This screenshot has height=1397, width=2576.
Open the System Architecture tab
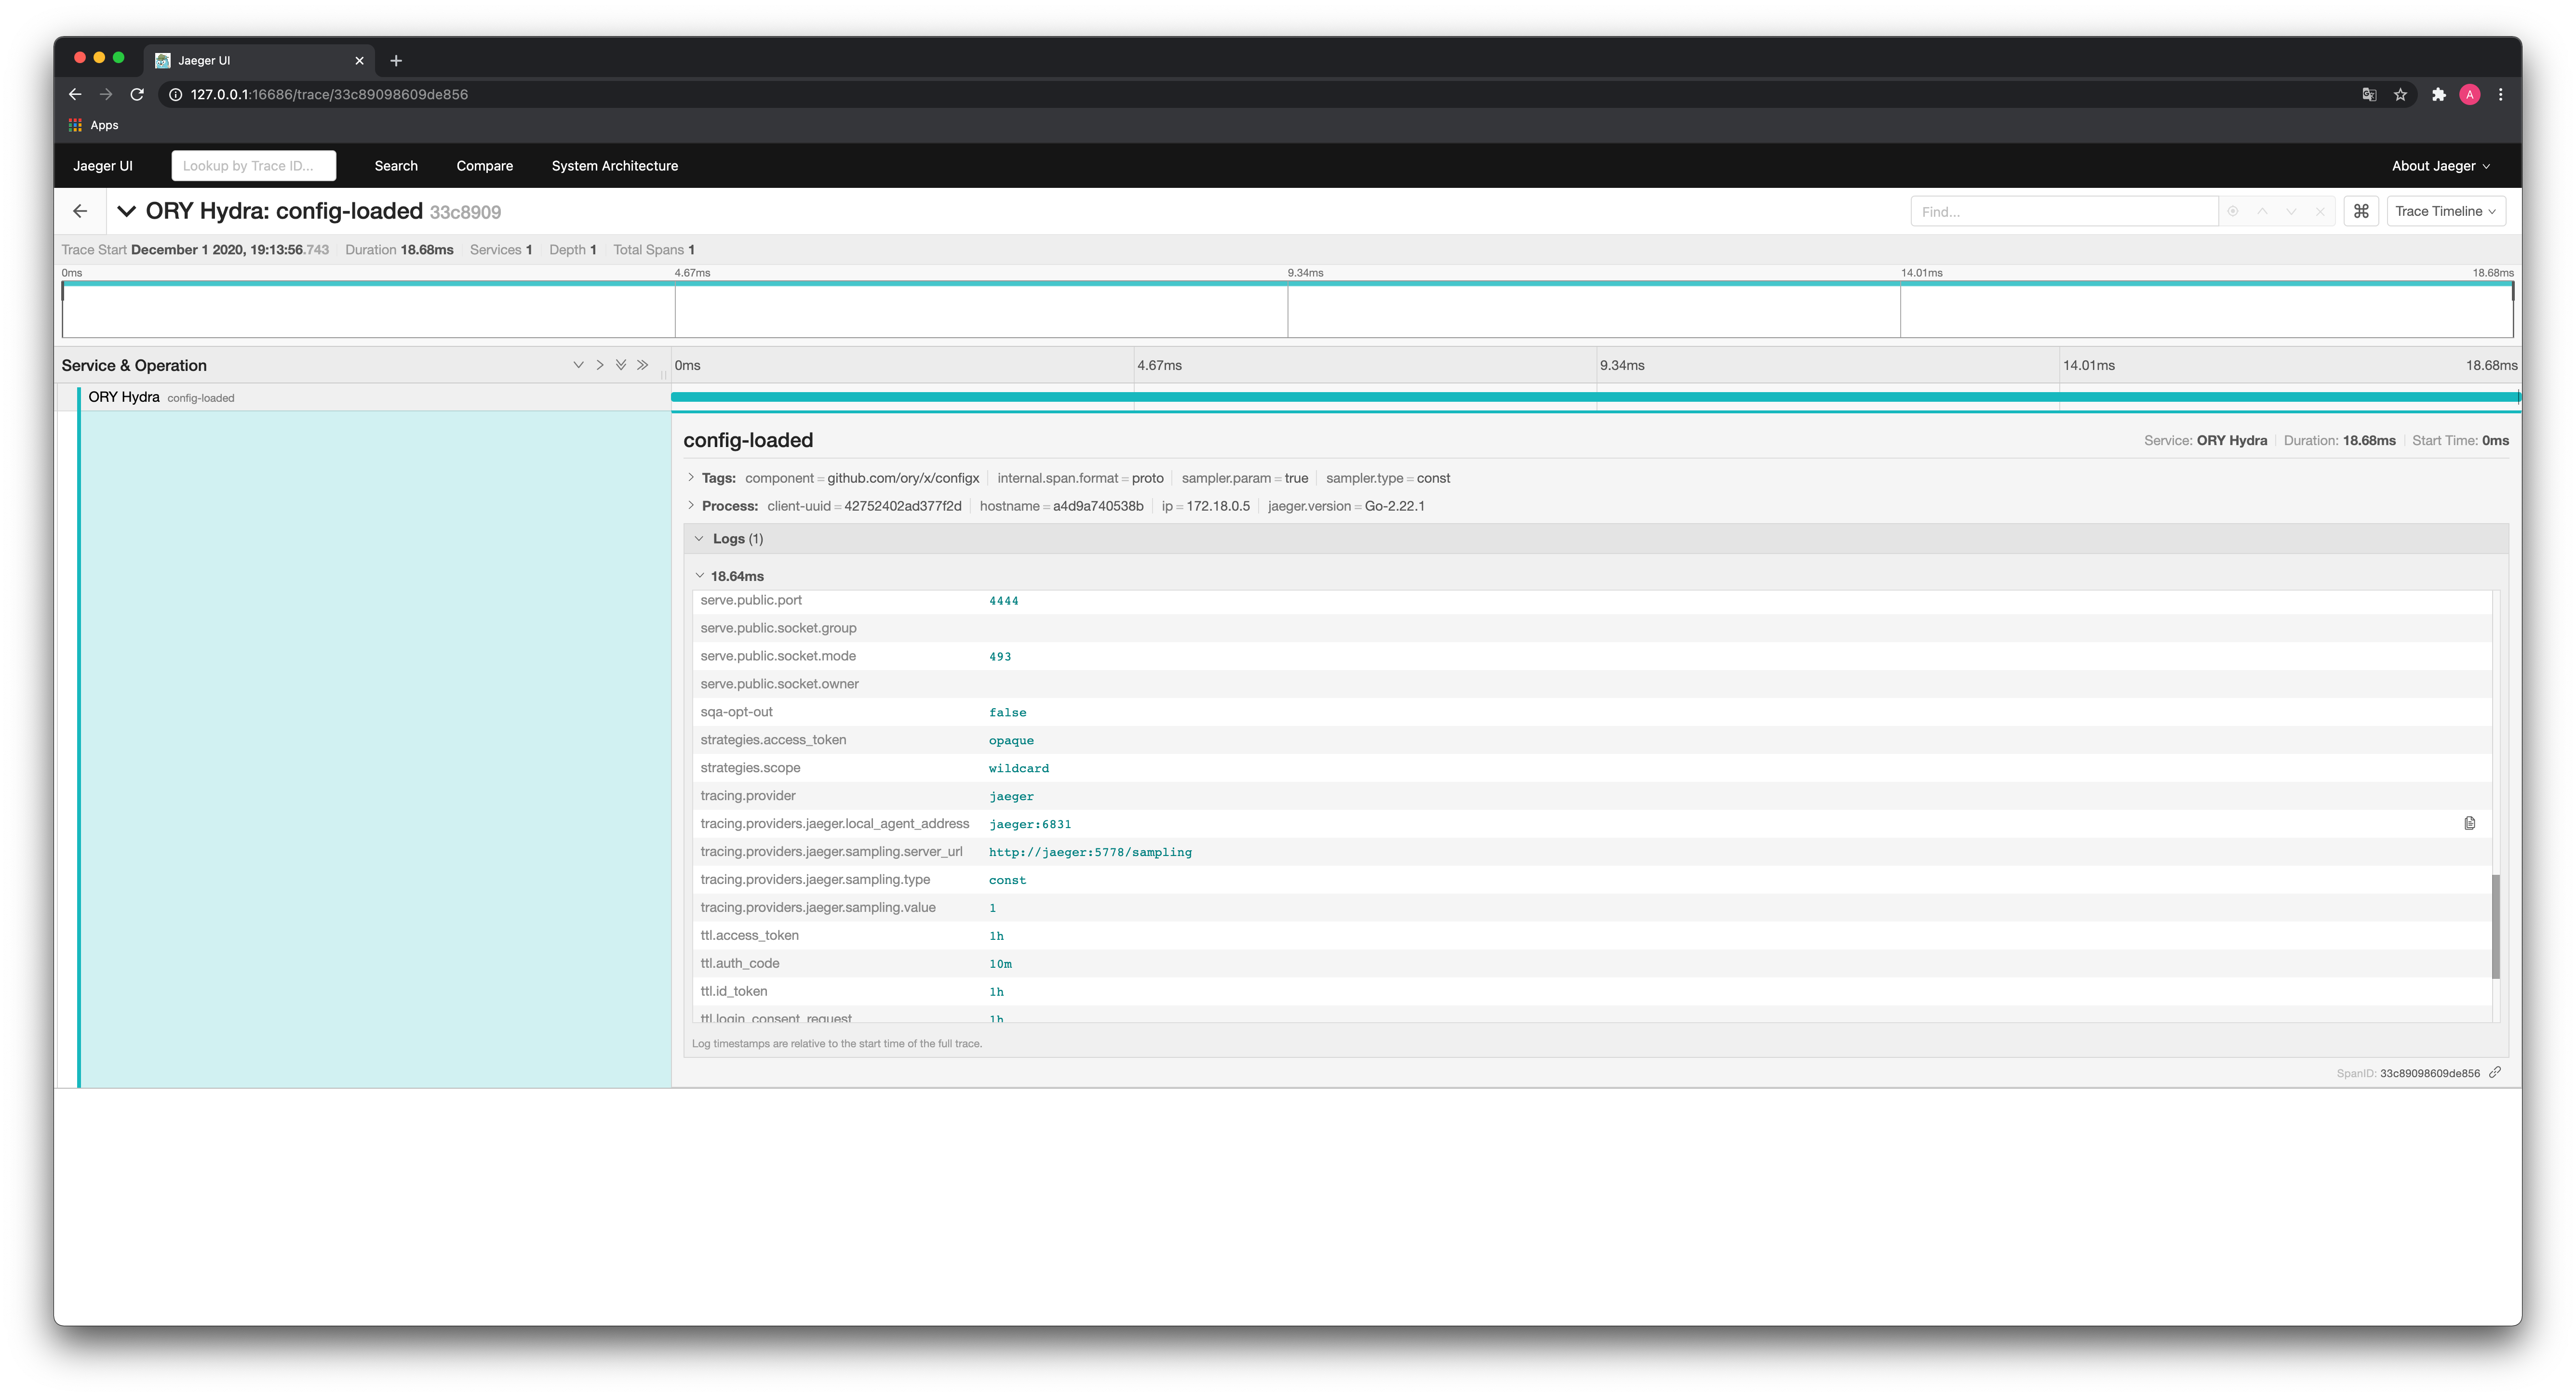(x=614, y=166)
